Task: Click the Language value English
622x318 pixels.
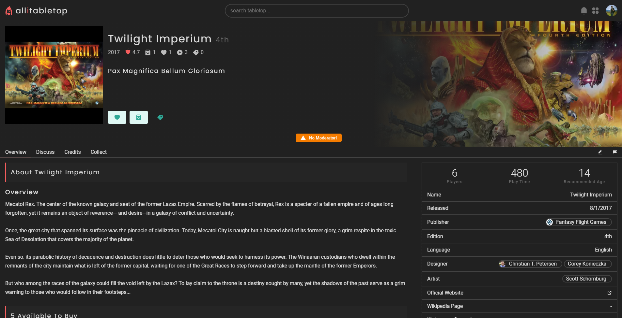Action: pyautogui.click(x=603, y=250)
